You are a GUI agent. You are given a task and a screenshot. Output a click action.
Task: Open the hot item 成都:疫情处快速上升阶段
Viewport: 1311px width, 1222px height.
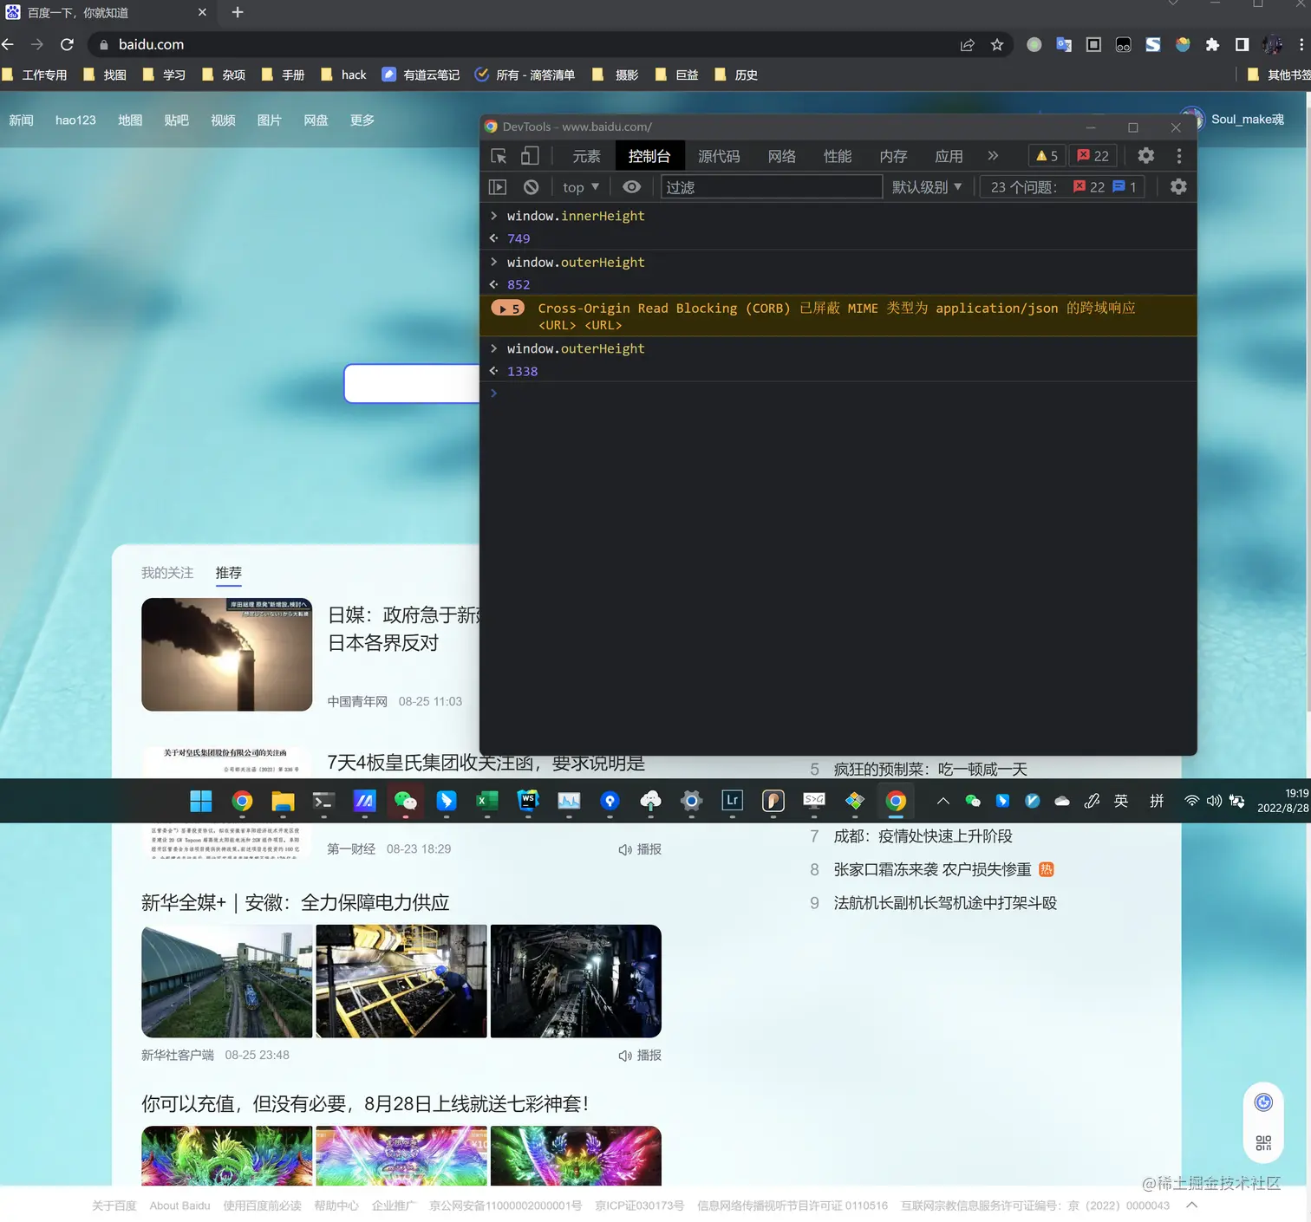point(923,836)
